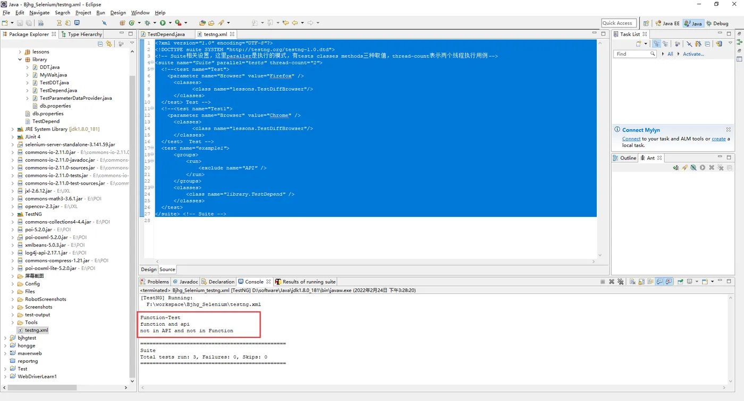The height and width of the screenshot is (401, 744).
Task: Collapse All in Package Explorer toolbar
Action: point(100,44)
